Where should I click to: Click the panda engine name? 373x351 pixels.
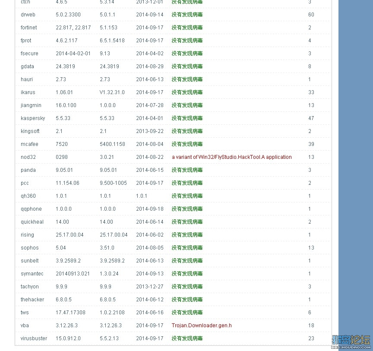28,170
